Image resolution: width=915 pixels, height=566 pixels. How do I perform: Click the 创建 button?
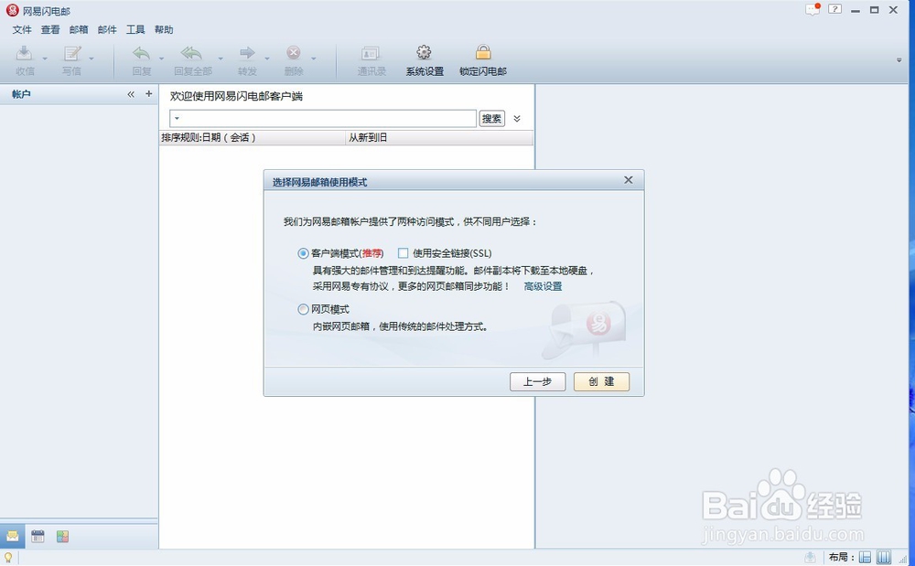pyautogui.click(x=602, y=382)
